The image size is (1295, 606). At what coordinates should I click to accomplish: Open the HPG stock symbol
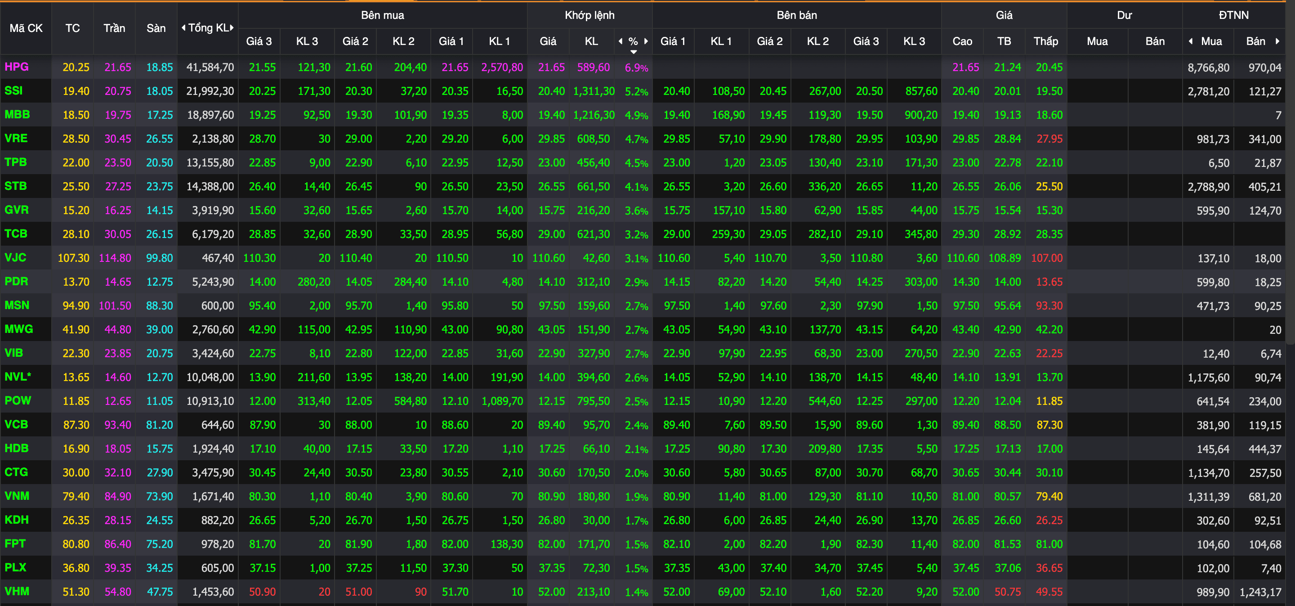[17, 67]
